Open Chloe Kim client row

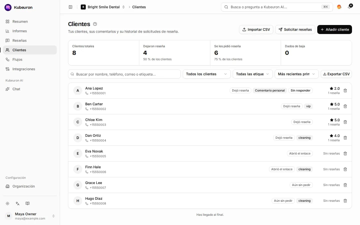pos(210,122)
